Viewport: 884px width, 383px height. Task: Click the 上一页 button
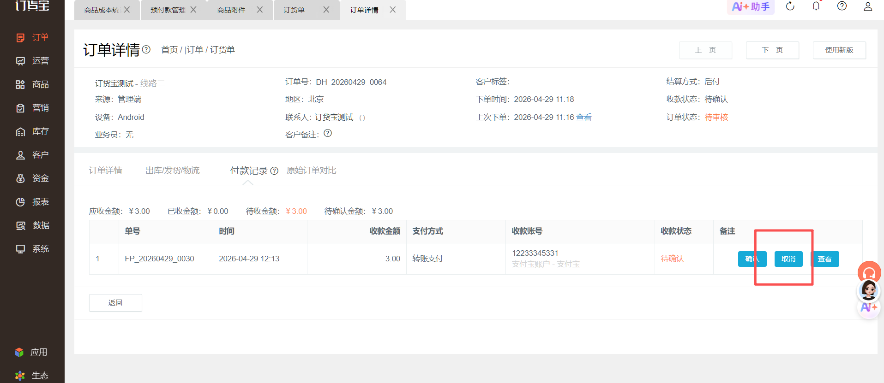[705, 50]
